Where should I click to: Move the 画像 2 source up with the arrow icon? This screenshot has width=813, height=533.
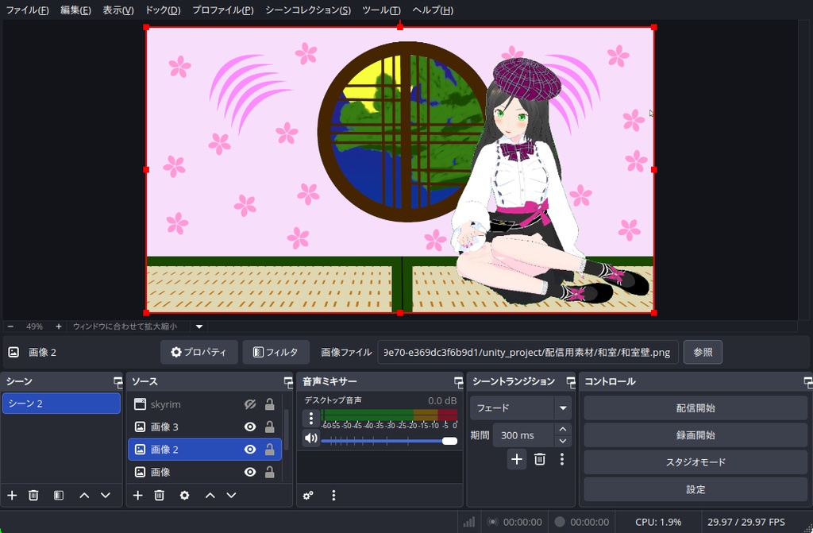point(210,495)
